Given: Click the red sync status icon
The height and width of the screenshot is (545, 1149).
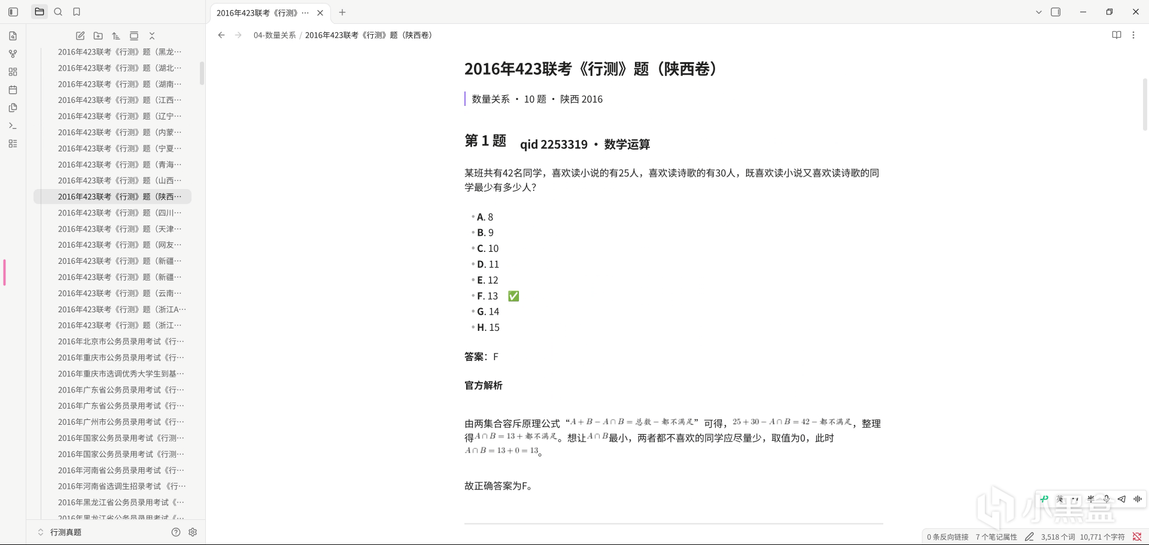Looking at the screenshot, I should pyautogui.click(x=1137, y=537).
